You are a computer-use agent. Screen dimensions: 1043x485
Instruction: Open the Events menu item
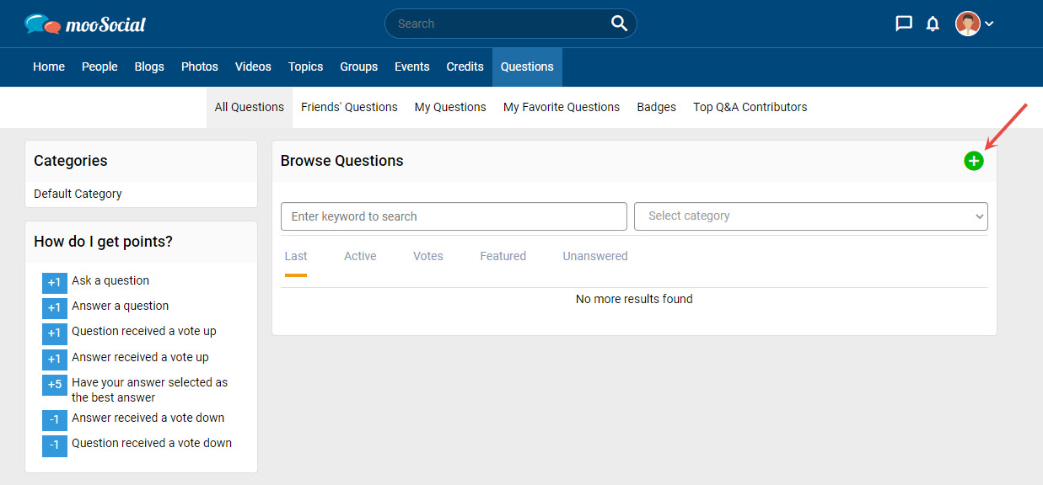click(412, 67)
